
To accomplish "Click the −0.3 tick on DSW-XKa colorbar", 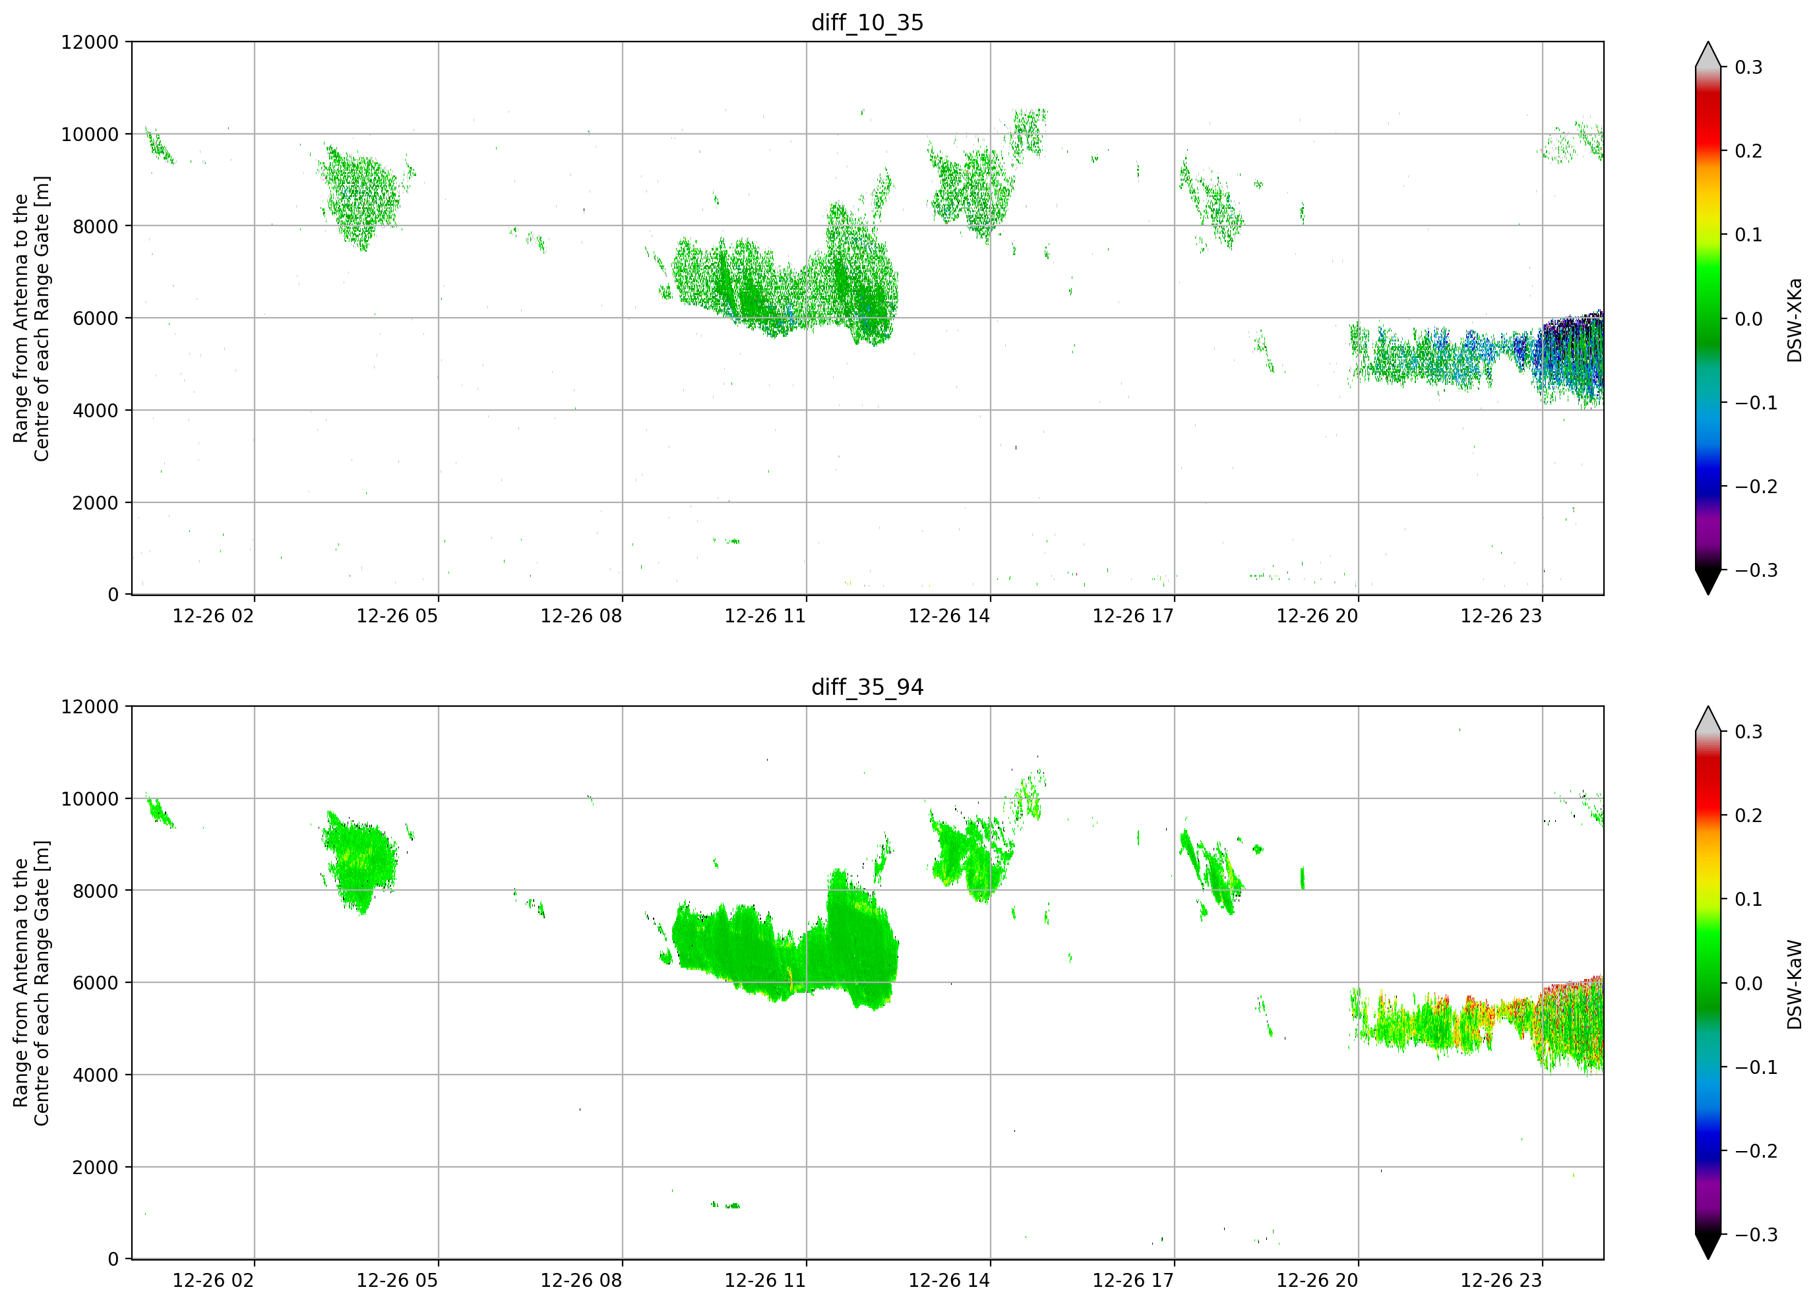I will click(x=1756, y=570).
